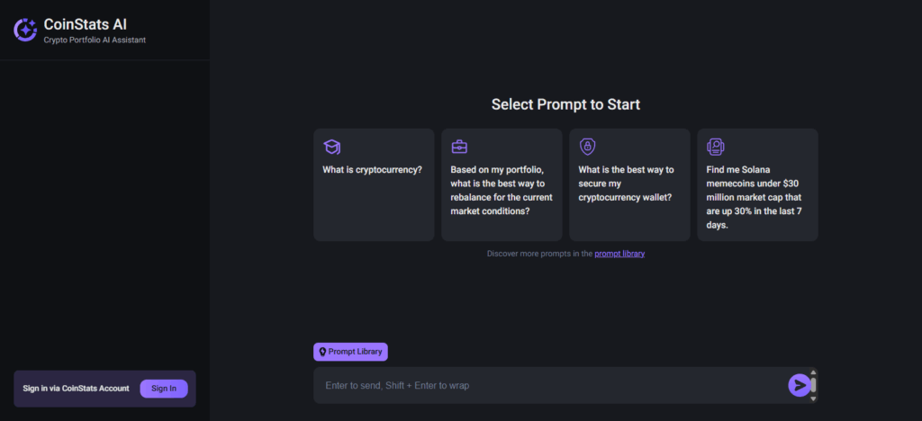Click the graduation cap icon
This screenshot has width=922, height=421.
click(x=332, y=147)
